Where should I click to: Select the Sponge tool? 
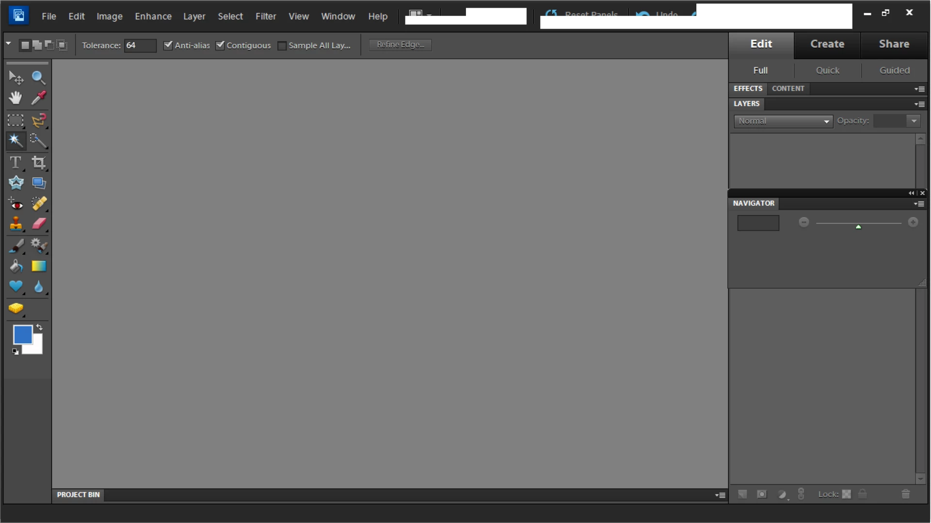16,308
